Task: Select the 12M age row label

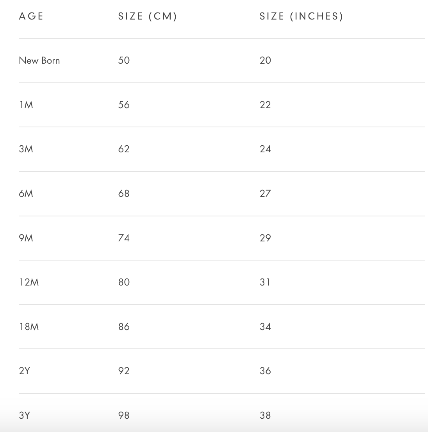Action: (x=29, y=282)
